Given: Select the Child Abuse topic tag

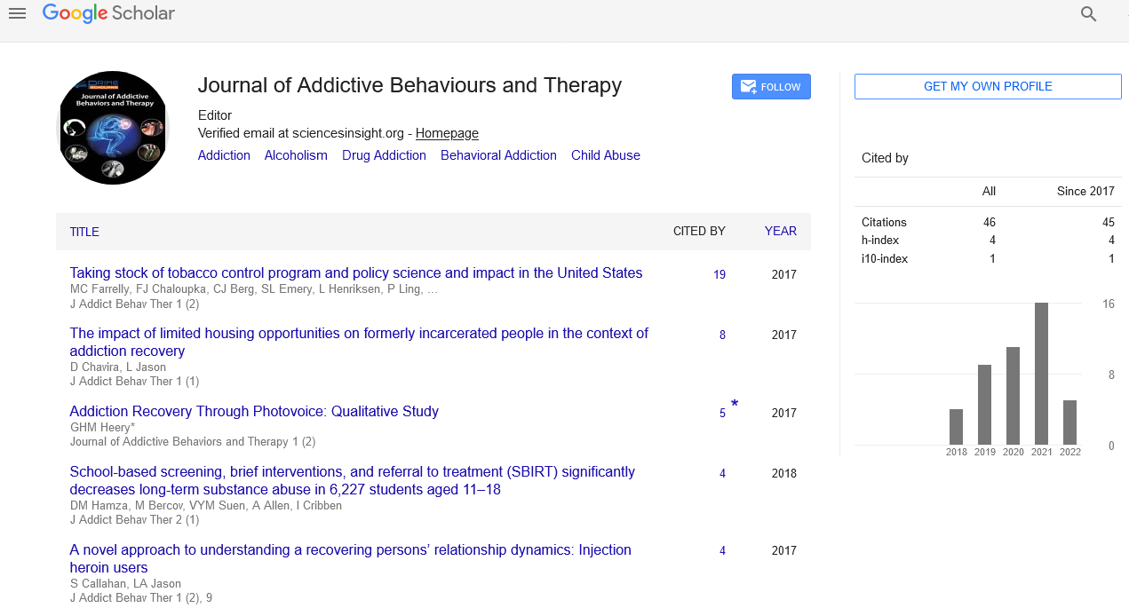Looking at the screenshot, I should click(605, 155).
